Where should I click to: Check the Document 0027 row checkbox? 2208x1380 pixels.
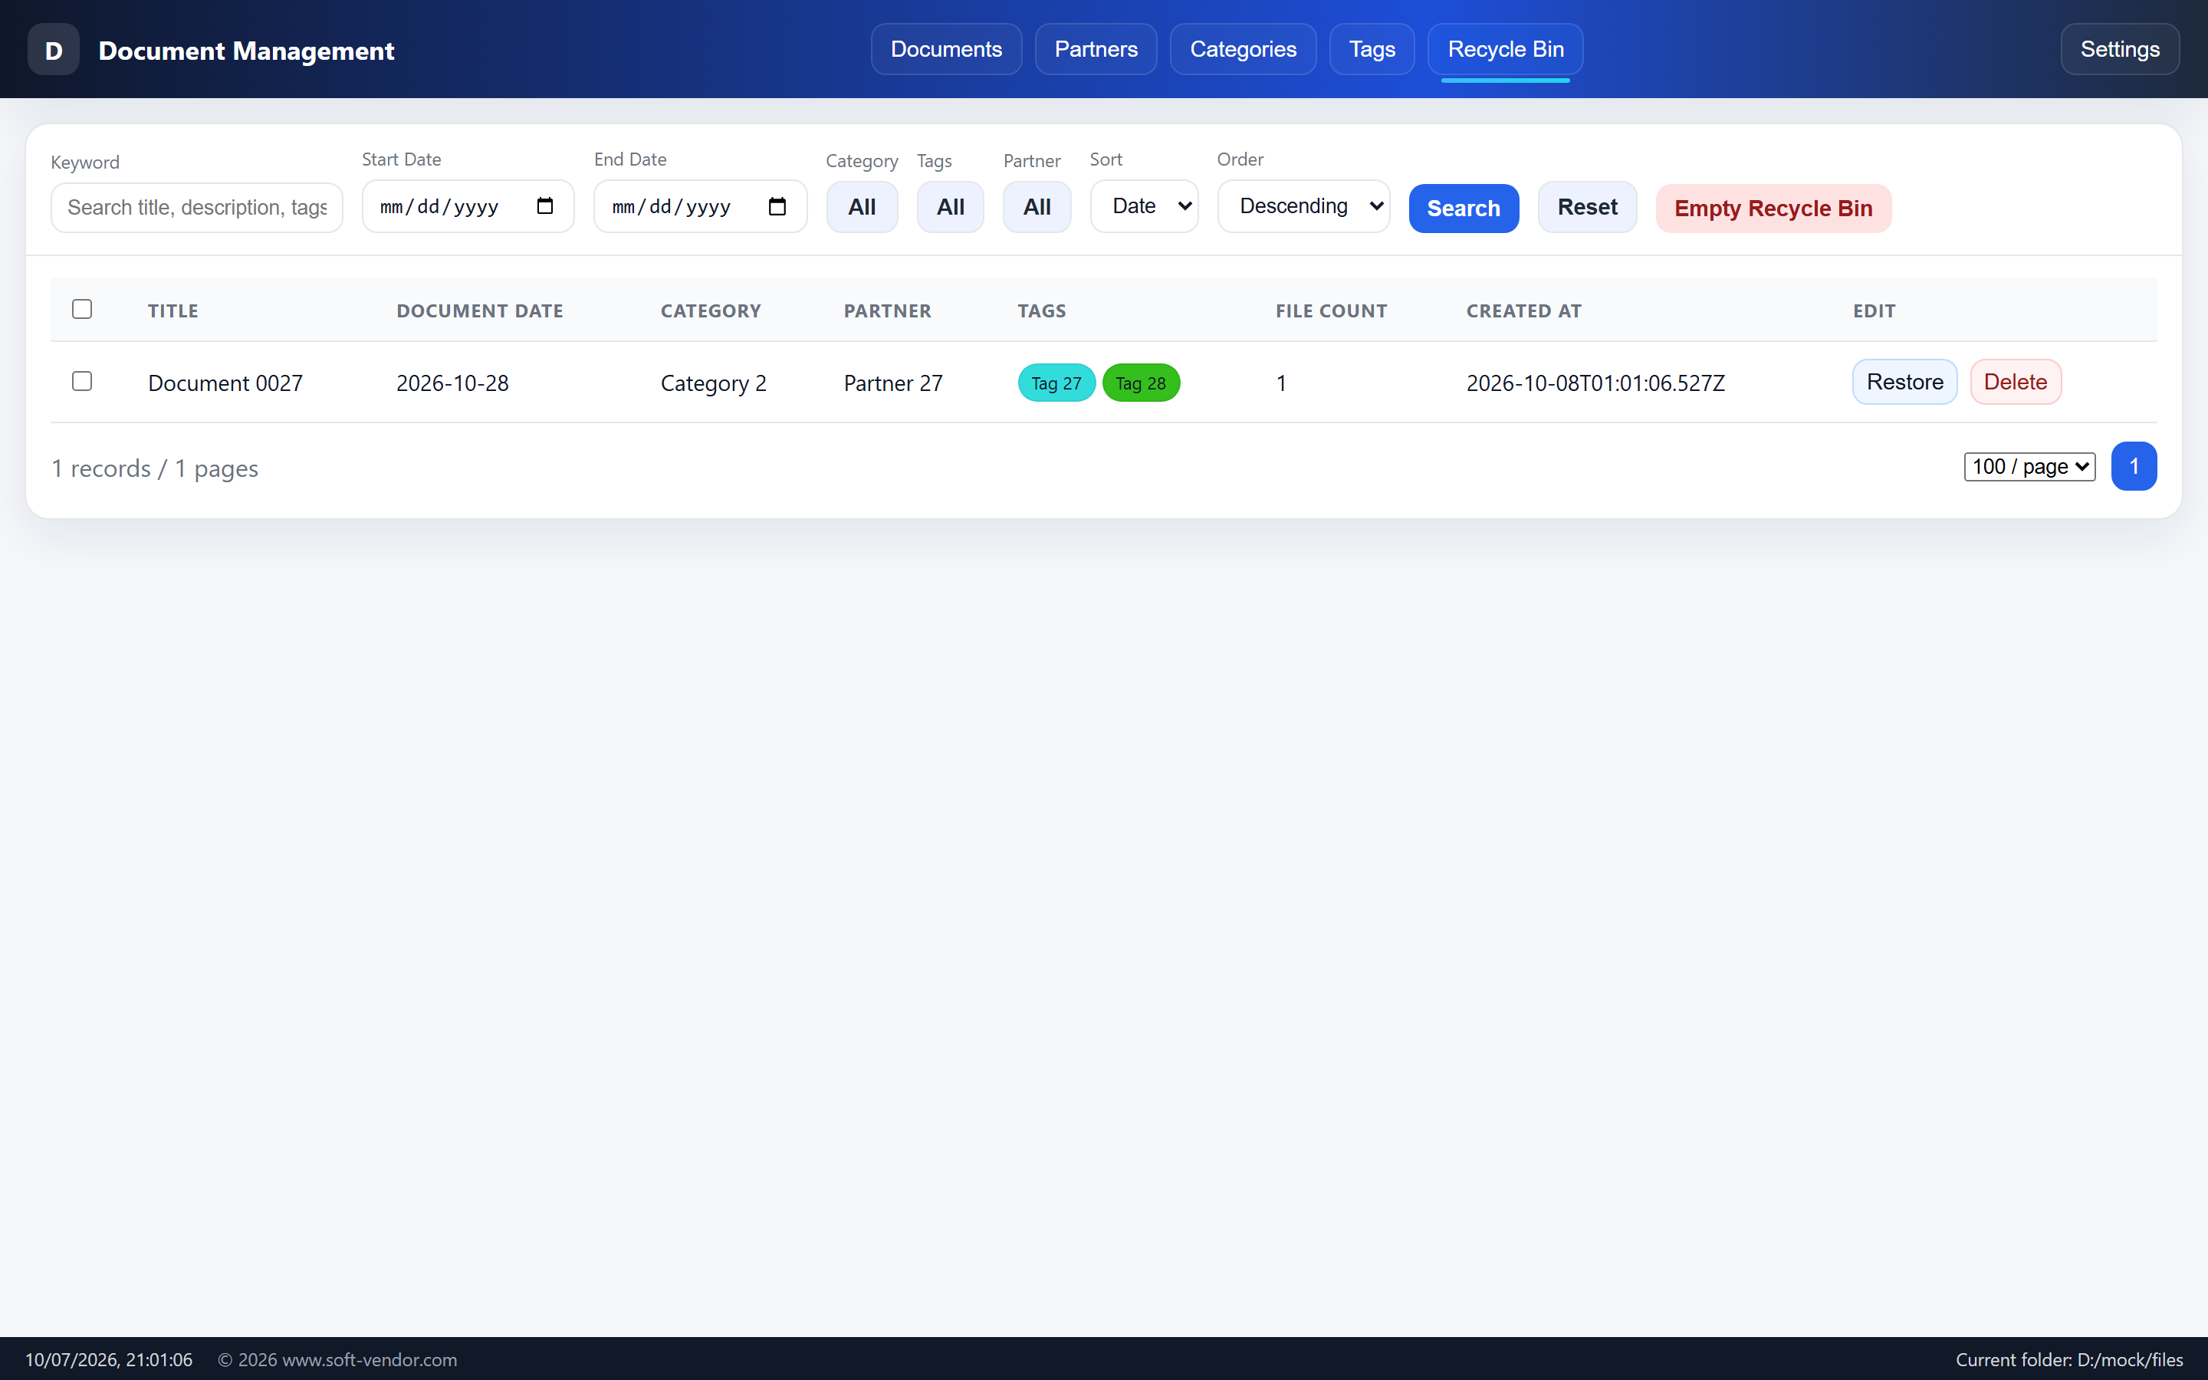tap(82, 382)
